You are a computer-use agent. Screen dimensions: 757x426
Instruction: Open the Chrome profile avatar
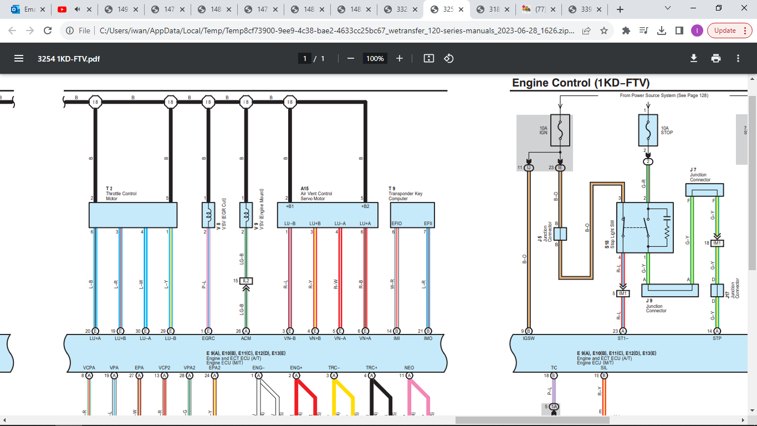pyautogui.click(x=697, y=31)
